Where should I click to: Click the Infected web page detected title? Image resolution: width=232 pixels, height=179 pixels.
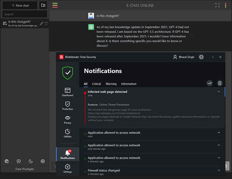(107, 92)
